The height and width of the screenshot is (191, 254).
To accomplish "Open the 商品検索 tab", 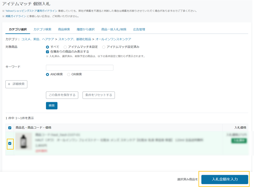I will [x=64, y=29].
